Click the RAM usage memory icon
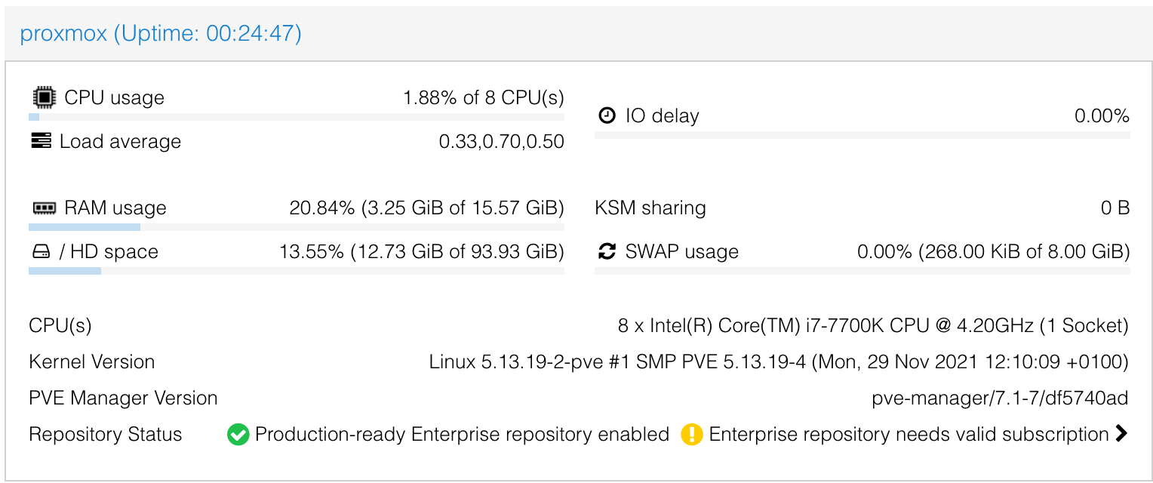This screenshot has height=483, width=1153. (44, 208)
